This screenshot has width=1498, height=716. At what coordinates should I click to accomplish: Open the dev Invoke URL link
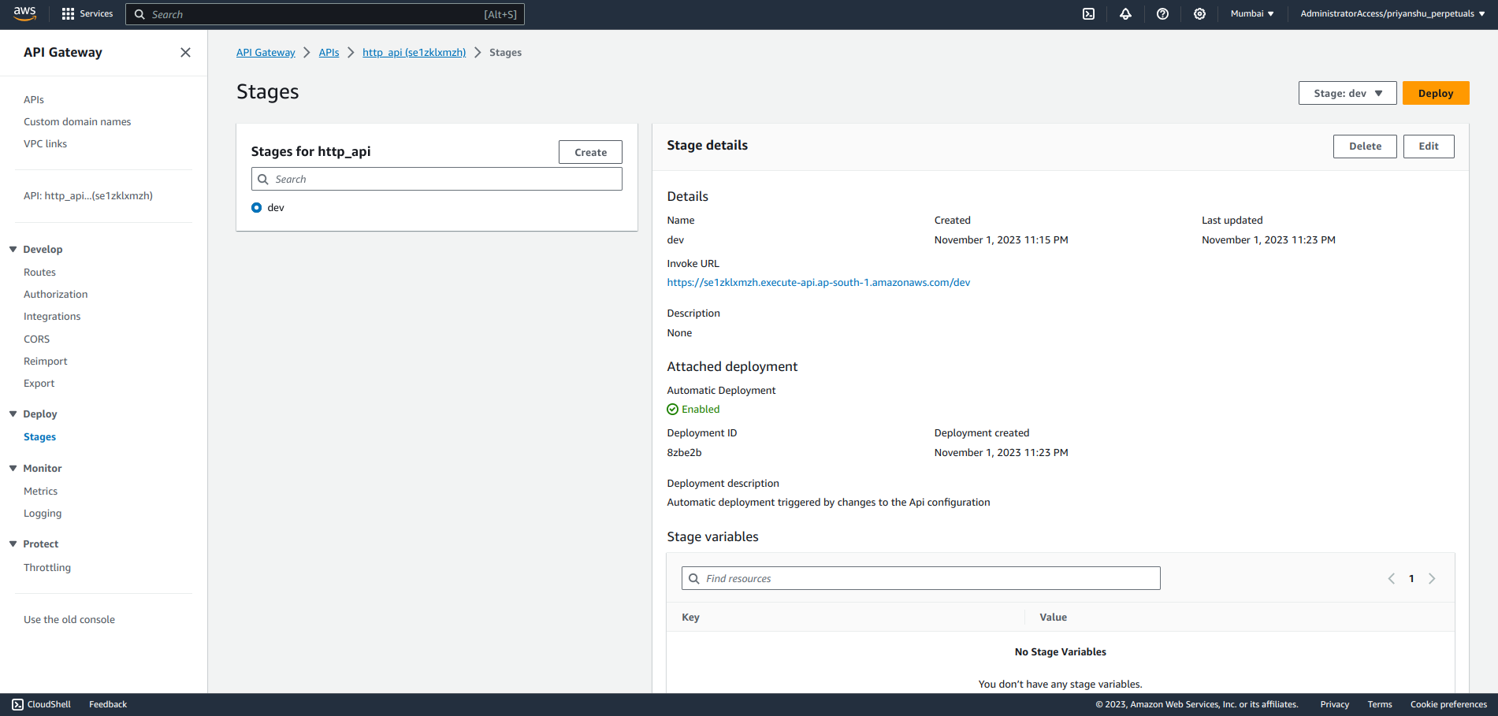pyautogui.click(x=819, y=282)
